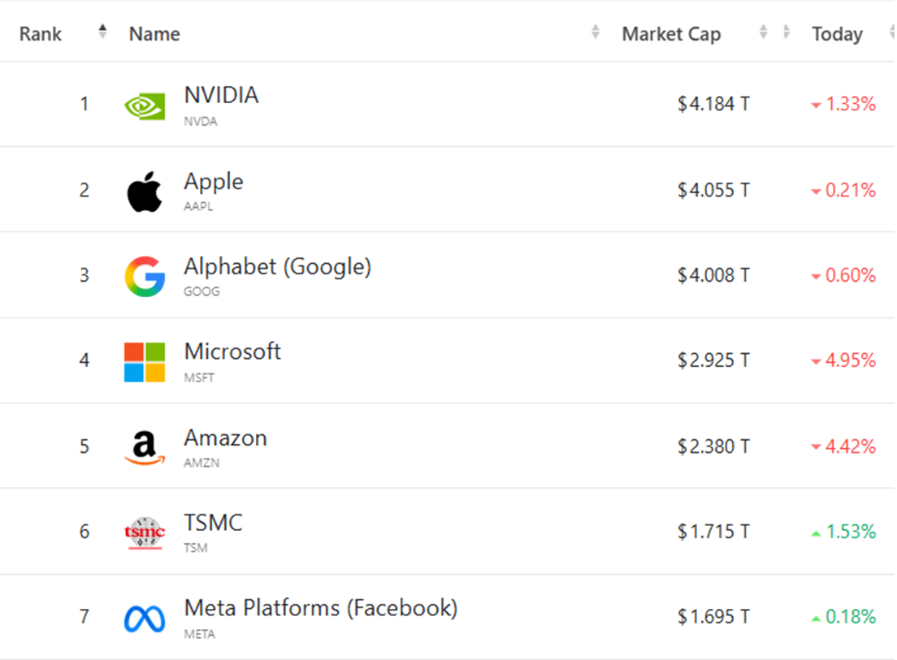Click the Meta infinity logo
The width and height of the screenshot is (897, 660).
145,619
